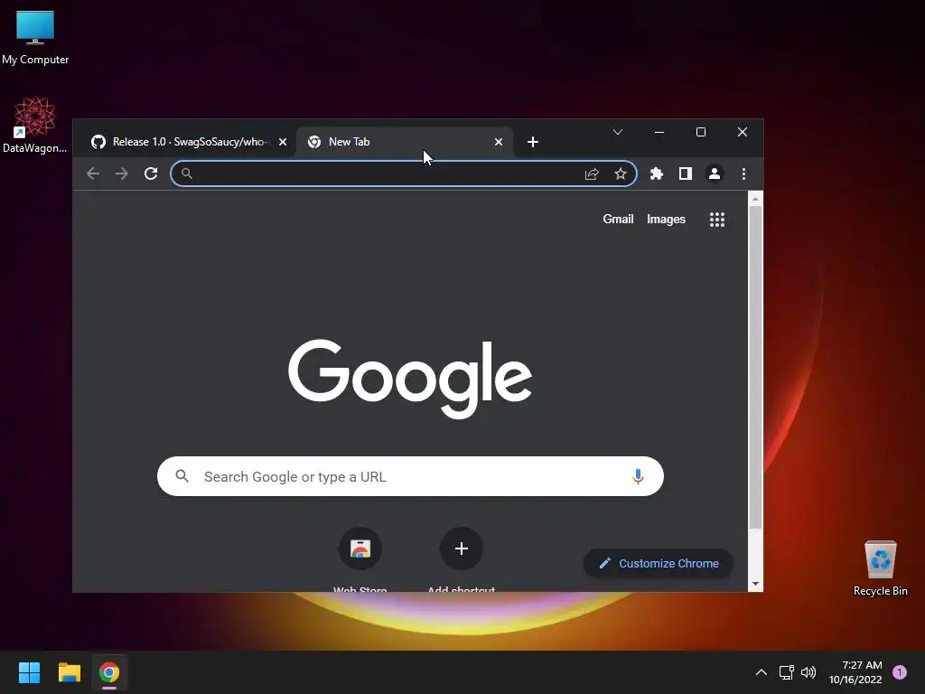The image size is (925, 694).
Task: Share this page via the share icon
Action: point(592,173)
